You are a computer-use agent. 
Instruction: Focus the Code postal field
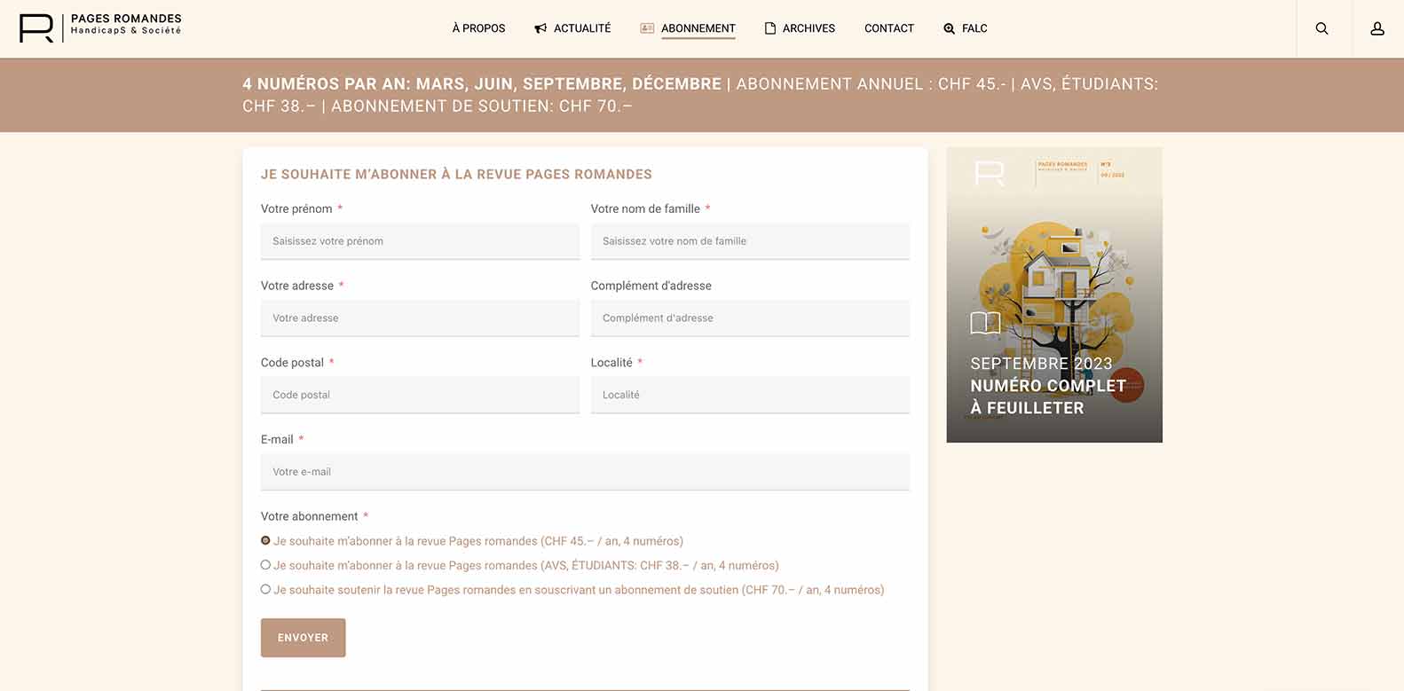(x=420, y=395)
